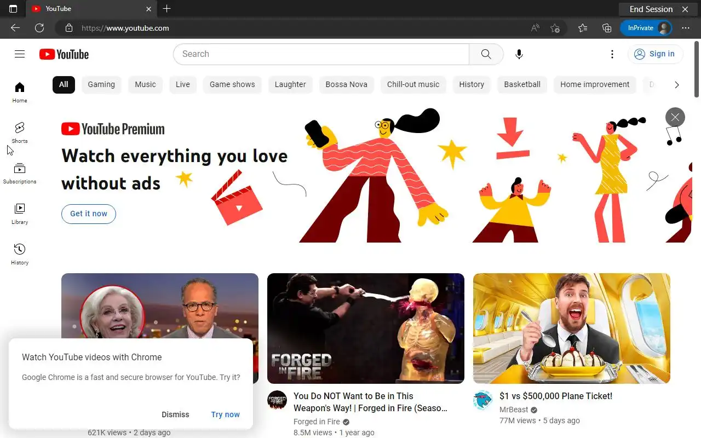Filter by Home improvement chip

595,84
